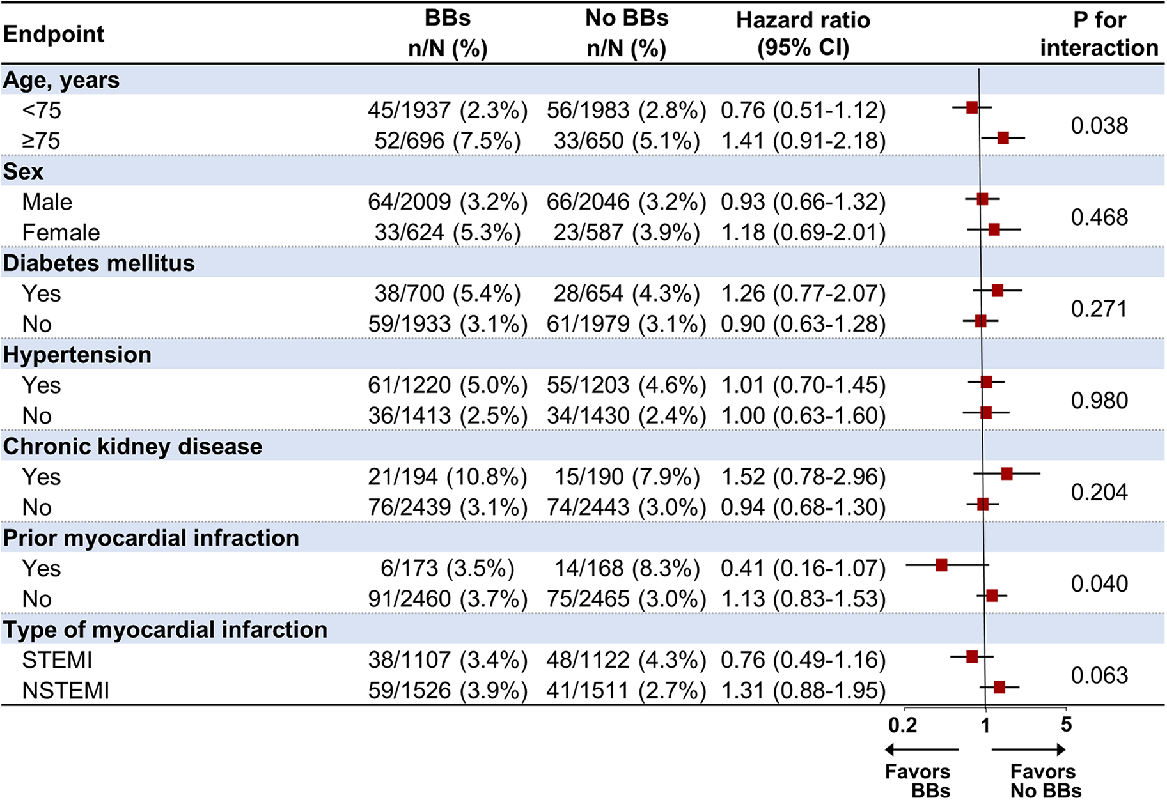Click the Age, years section heading
The width and height of the screenshot is (1167, 800).
click(x=61, y=81)
